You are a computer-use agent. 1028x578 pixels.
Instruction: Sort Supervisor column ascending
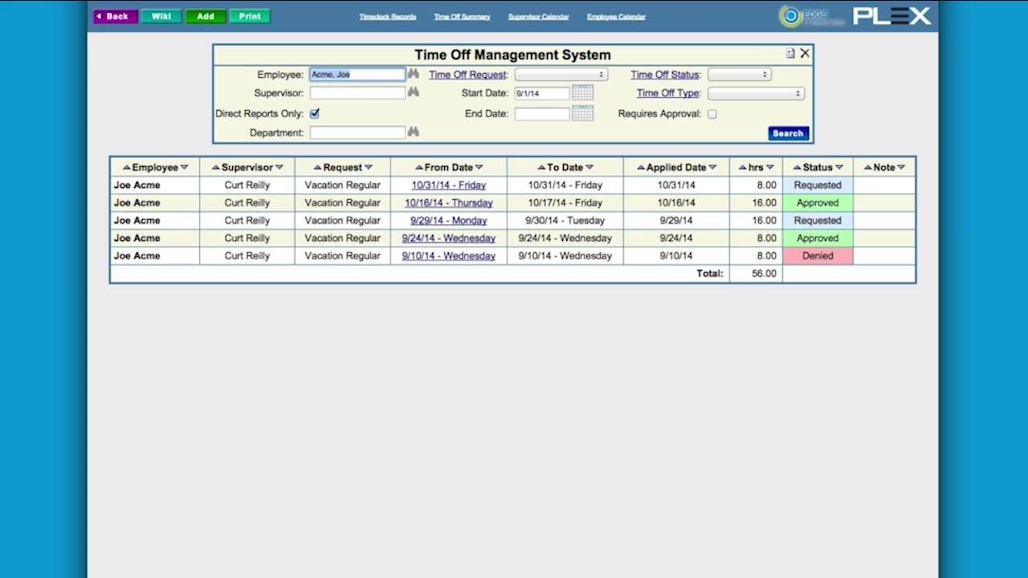pos(215,167)
